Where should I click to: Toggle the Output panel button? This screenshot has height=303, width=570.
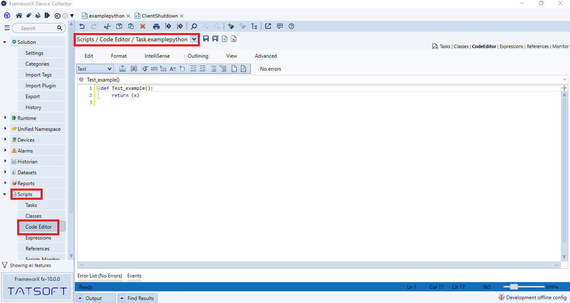[95, 298]
